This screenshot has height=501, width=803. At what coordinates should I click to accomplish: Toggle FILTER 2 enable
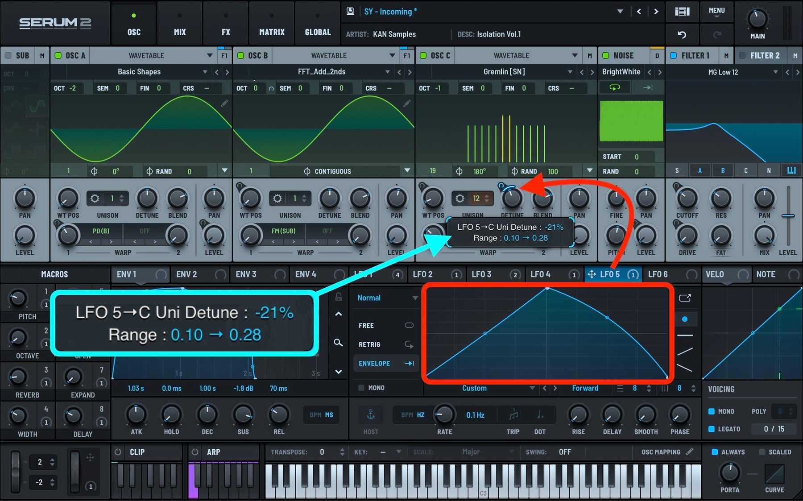742,55
